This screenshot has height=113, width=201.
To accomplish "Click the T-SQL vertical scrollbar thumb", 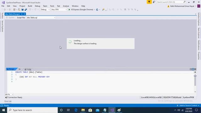I will point(195,81).
